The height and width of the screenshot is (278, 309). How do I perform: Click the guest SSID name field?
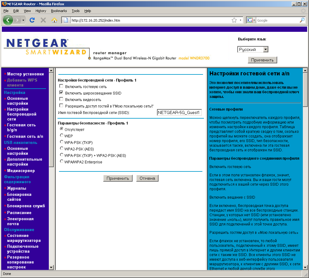(x=179, y=112)
